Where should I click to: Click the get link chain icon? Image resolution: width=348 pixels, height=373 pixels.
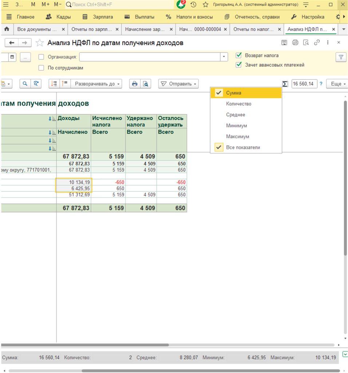317,43
